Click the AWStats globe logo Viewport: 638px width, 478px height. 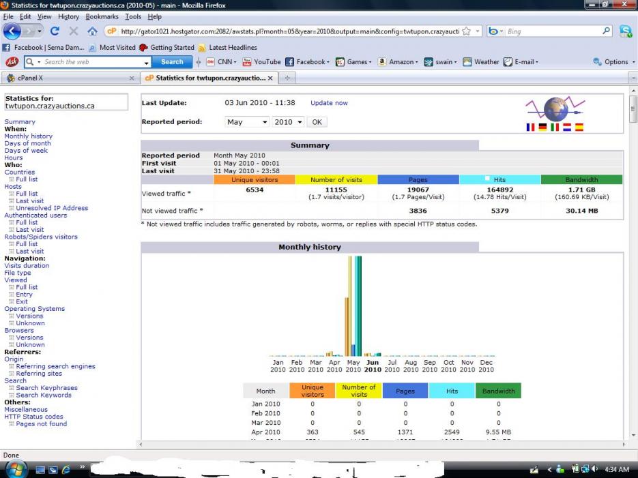click(555, 108)
